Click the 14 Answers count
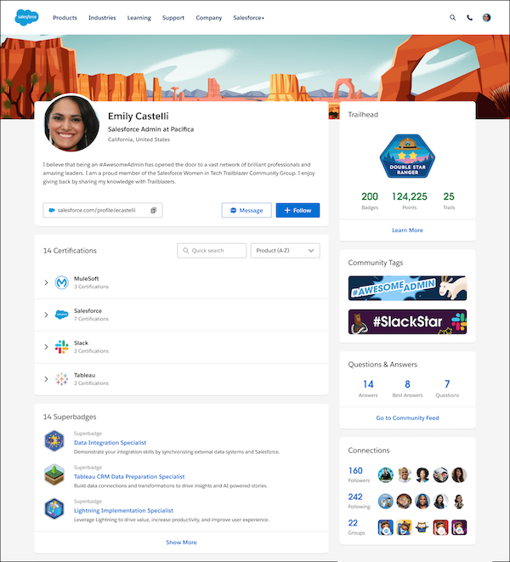510x562 pixels. [x=368, y=384]
